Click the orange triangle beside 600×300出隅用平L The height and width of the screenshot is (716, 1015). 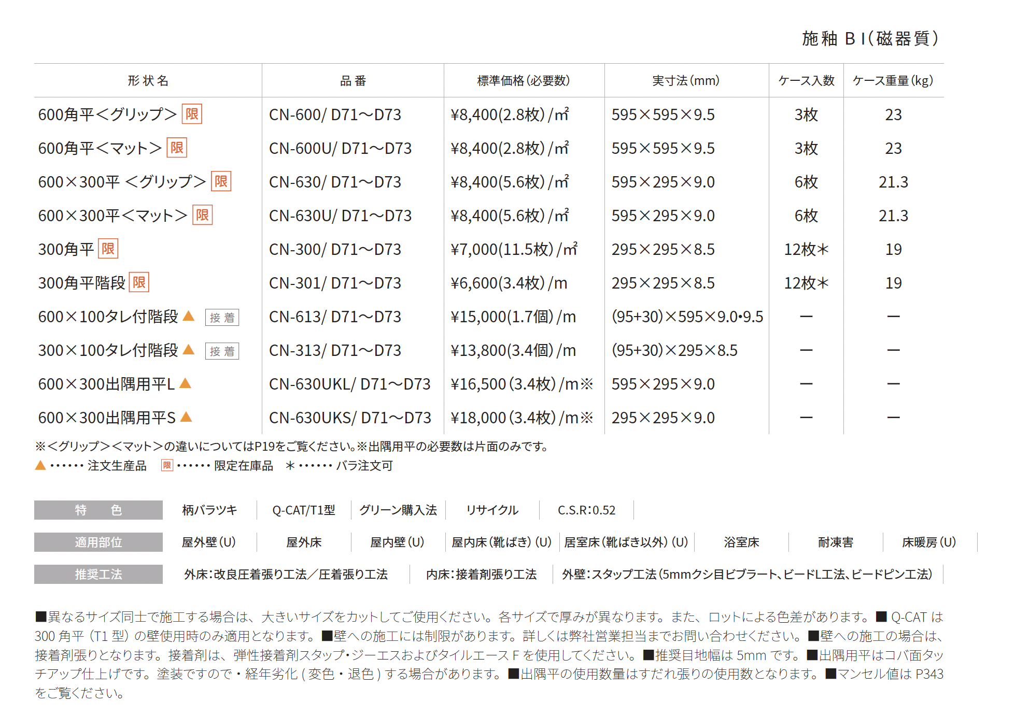(x=185, y=383)
